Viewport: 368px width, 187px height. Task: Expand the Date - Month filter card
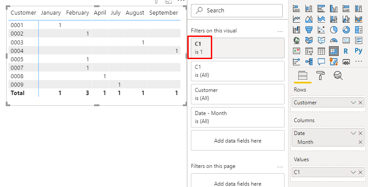[237, 117]
